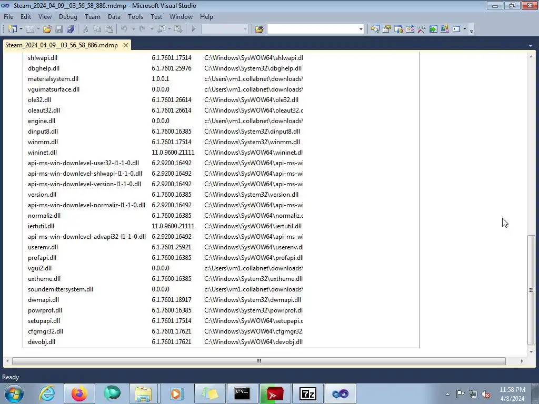This screenshot has height=404, width=539.
Task: Click the Start Debugging play icon
Action: point(194,29)
